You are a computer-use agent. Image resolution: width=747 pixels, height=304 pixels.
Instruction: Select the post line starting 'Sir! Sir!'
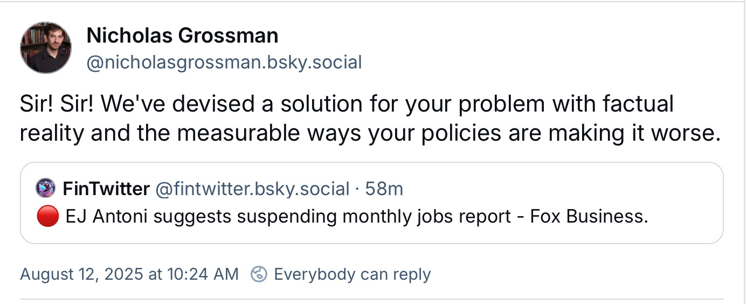coord(347,104)
